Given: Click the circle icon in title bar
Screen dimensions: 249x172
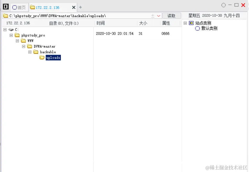Looking at the screenshot, I should 223,5.
